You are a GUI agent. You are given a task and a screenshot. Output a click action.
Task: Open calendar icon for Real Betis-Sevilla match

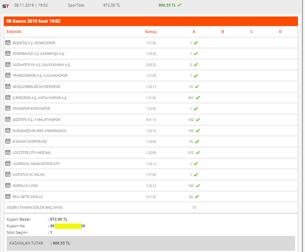click(8, 196)
